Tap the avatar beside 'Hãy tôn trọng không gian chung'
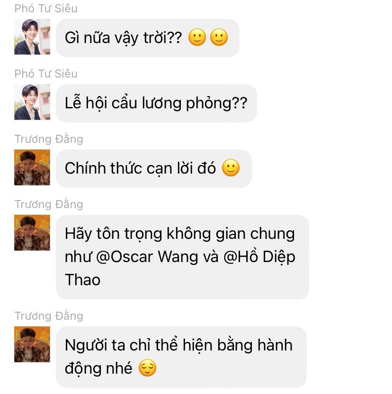This screenshot has width=392, height=394. (32, 233)
